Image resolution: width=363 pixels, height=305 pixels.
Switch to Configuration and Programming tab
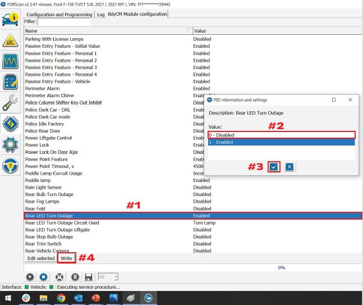click(x=59, y=15)
